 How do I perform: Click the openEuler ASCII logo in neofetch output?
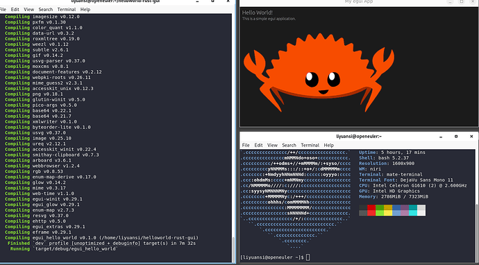pyautogui.click(x=296, y=199)
